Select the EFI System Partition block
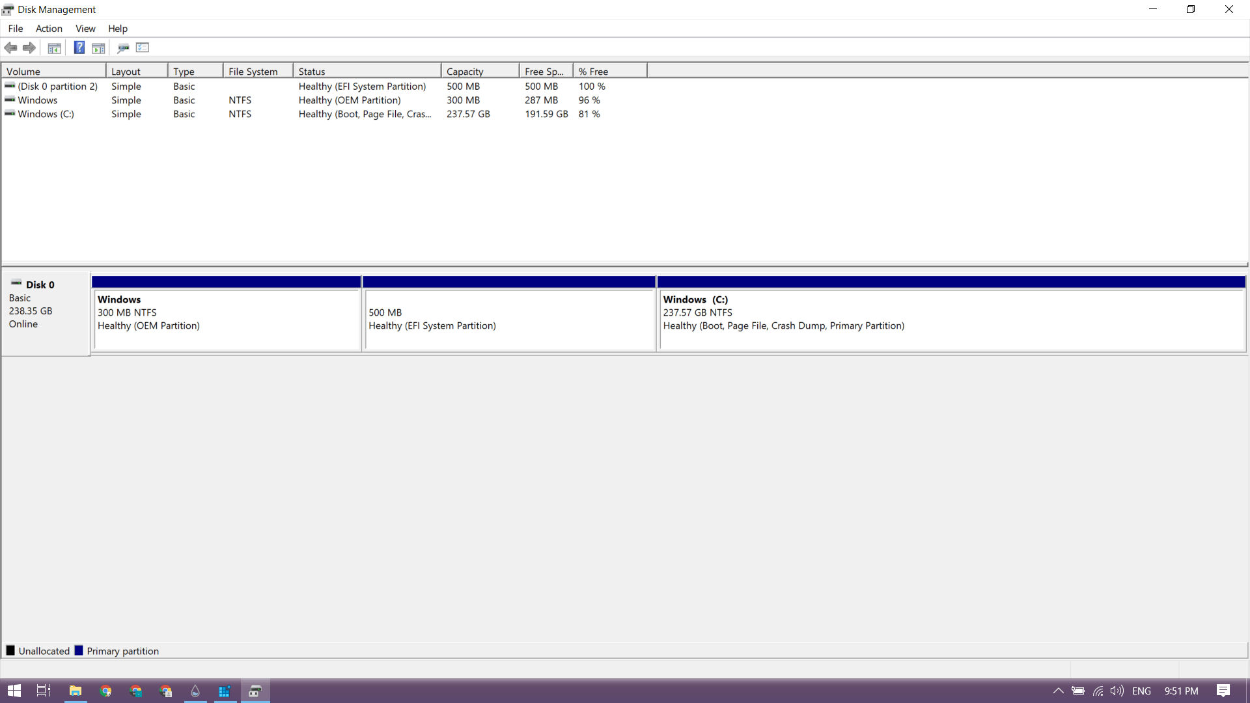 tap(510, 319)
